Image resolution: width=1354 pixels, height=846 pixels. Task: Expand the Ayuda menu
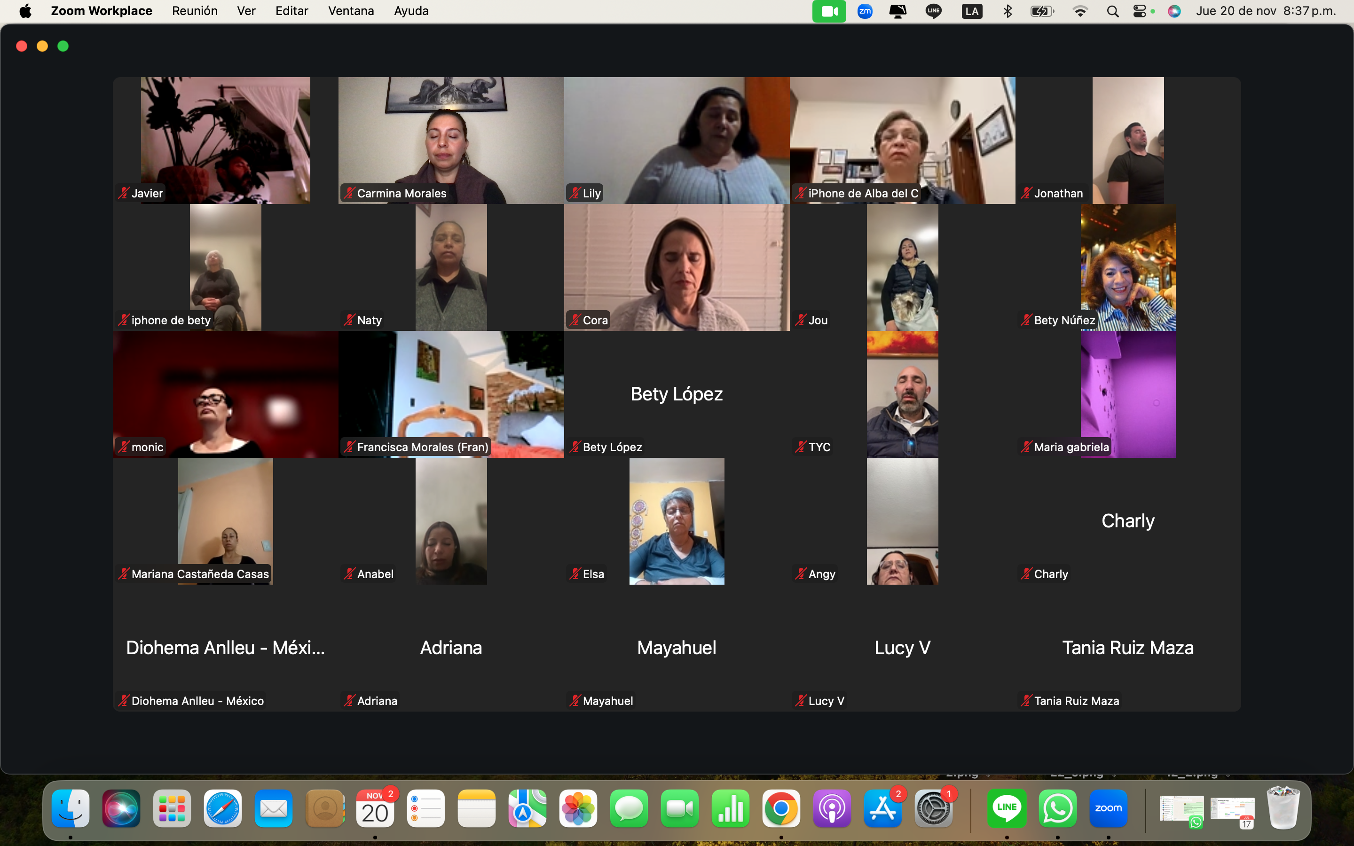click(411, 11)
